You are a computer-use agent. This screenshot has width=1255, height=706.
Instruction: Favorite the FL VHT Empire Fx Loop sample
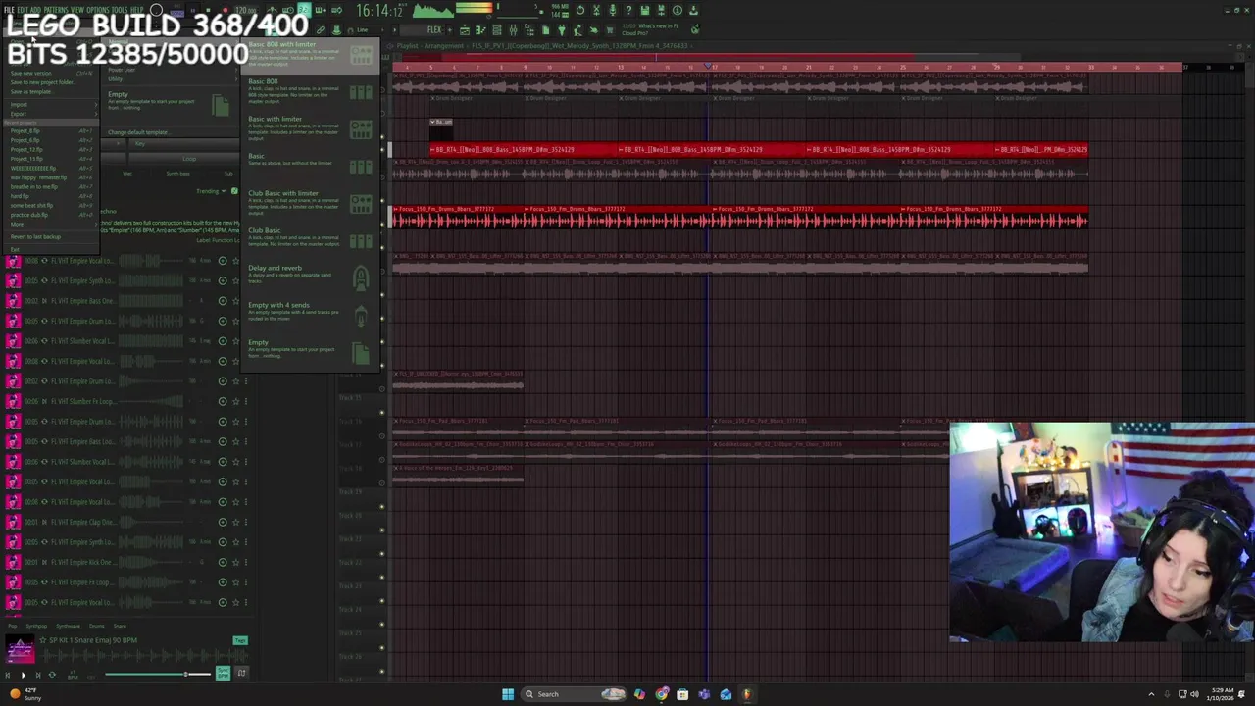[235, 581]
